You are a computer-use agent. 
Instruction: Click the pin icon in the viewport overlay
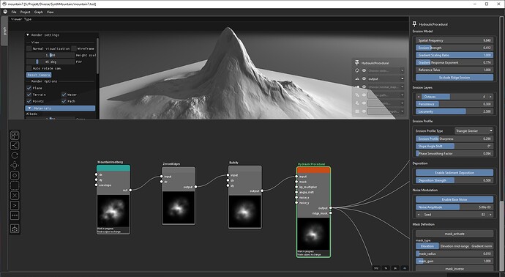[x=357, y=62]
